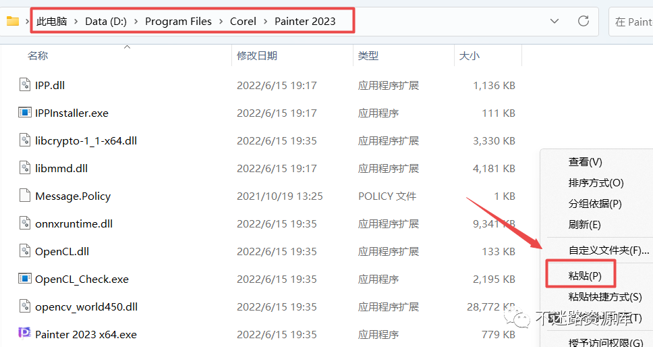Sort files by 大小 column
The height and width of the screenshot is (347, 653).
point(470,55)
